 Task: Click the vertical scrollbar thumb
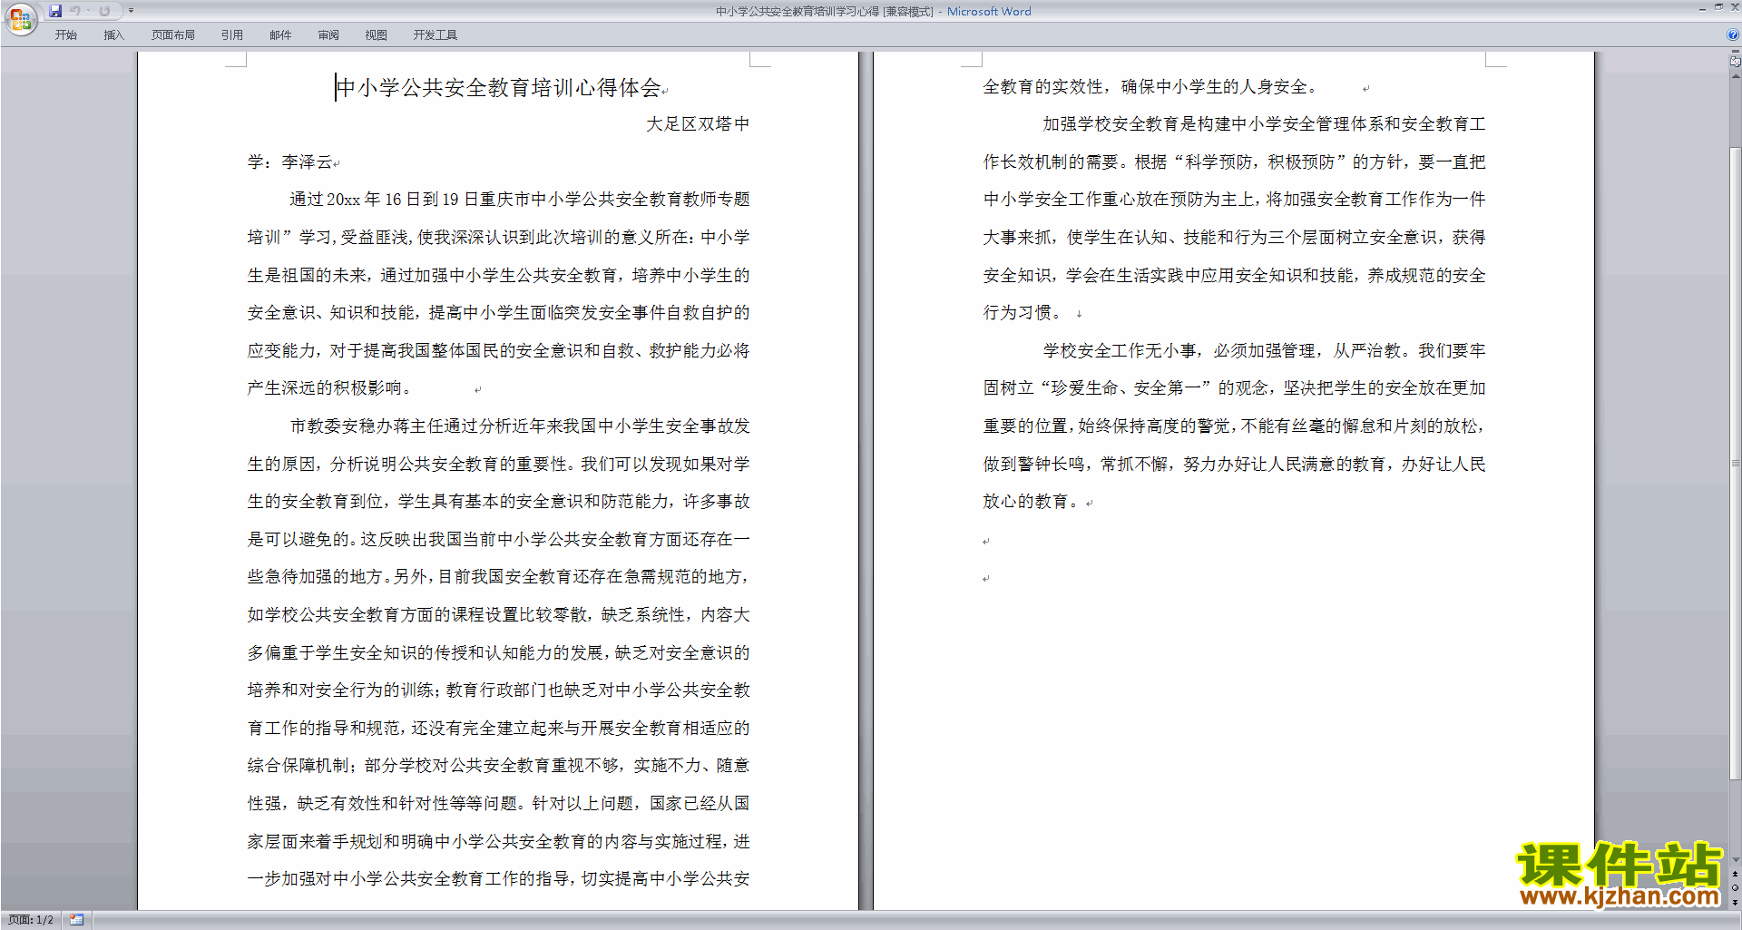point(1735,463)
